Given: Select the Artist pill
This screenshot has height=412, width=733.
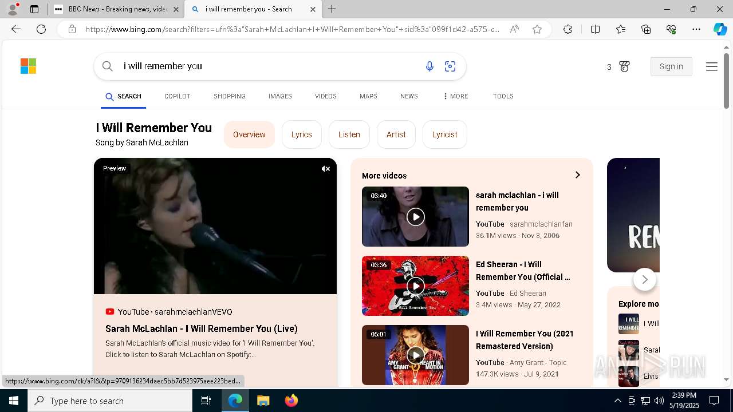Looking at the screenshot, I should (396, 134).
